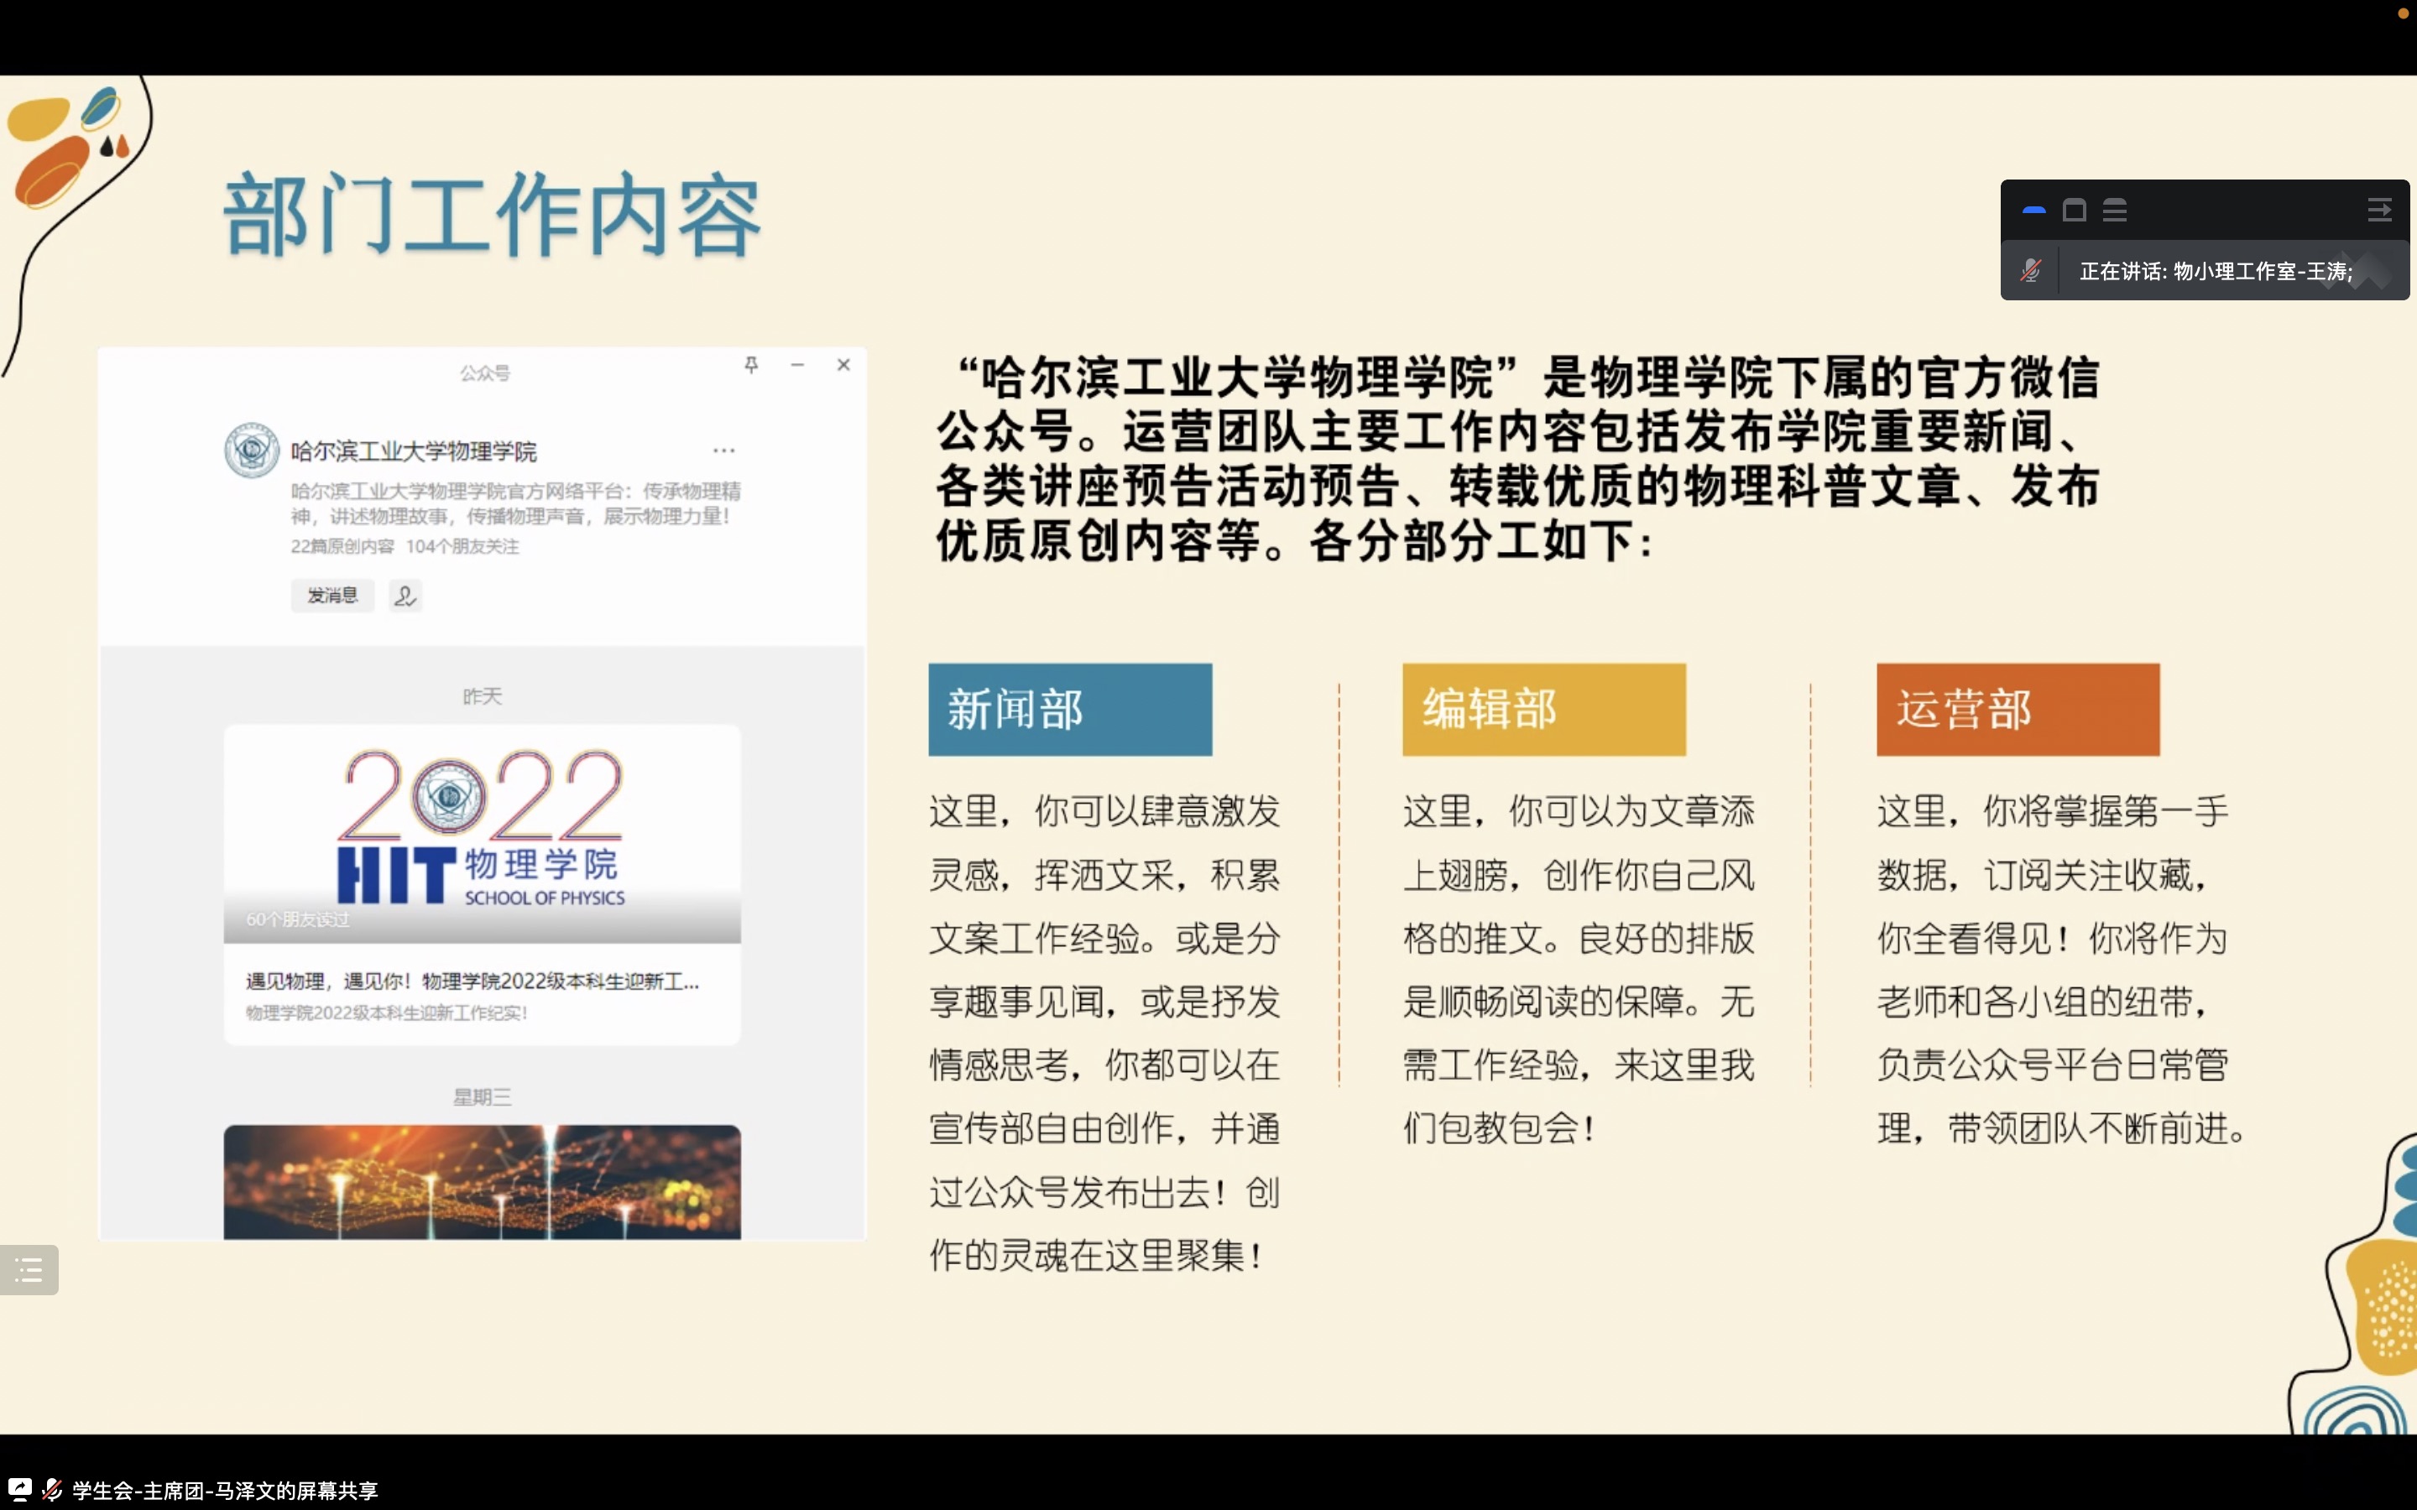Click the follow-person icon next to 发消息

point(405,596)
